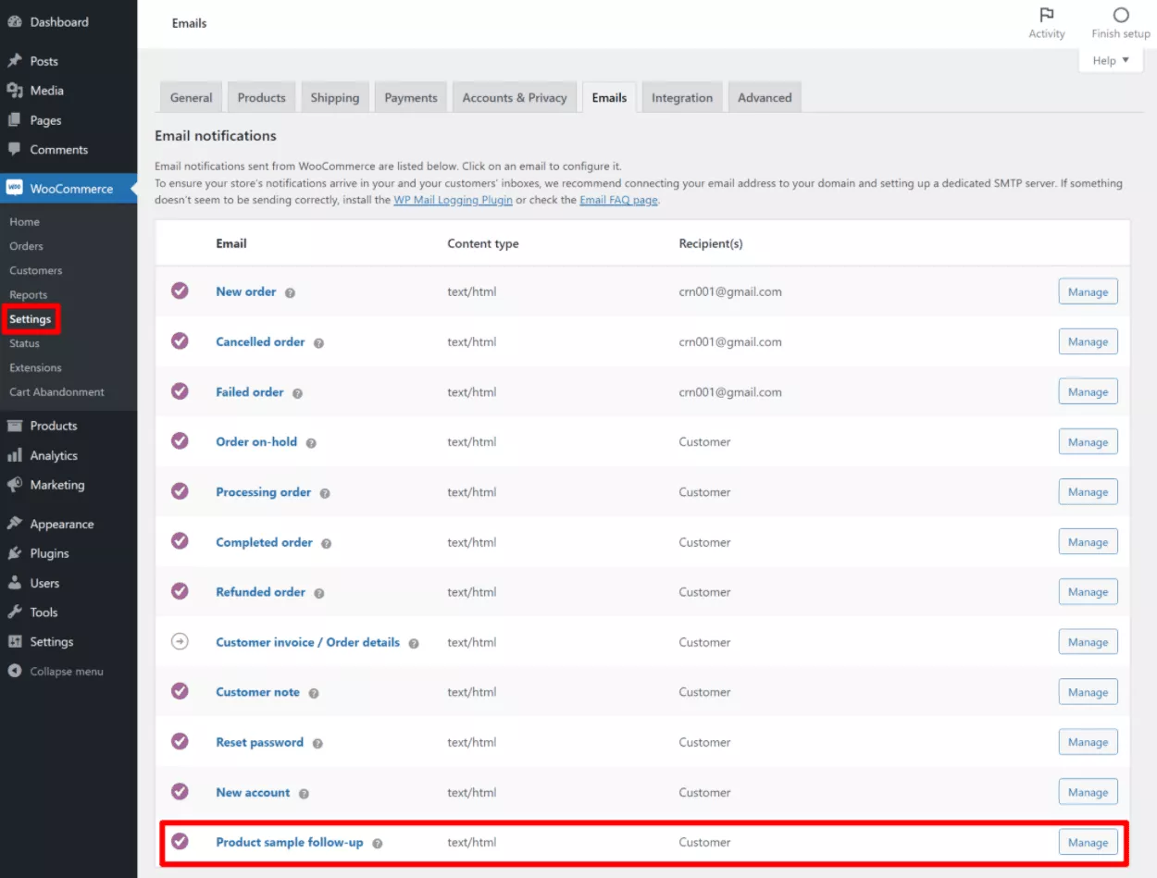Click help icon beside Customer invoice / Order details

[x=414, y=643]
